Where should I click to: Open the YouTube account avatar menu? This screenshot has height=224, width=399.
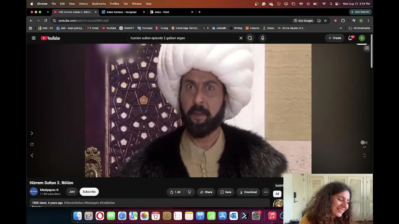pyautogui.click(x=362, y=38)
